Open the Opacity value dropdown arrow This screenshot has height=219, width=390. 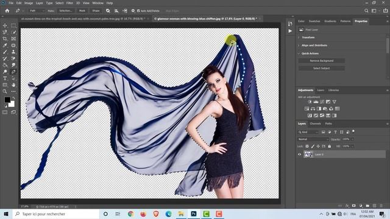[352, 139]
